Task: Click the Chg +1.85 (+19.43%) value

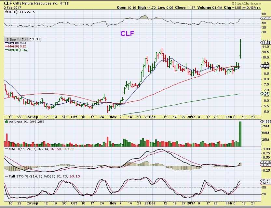Action: coord(241,7)
